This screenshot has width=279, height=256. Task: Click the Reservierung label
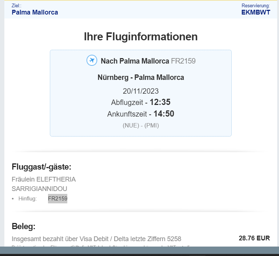tap(256, 6)
